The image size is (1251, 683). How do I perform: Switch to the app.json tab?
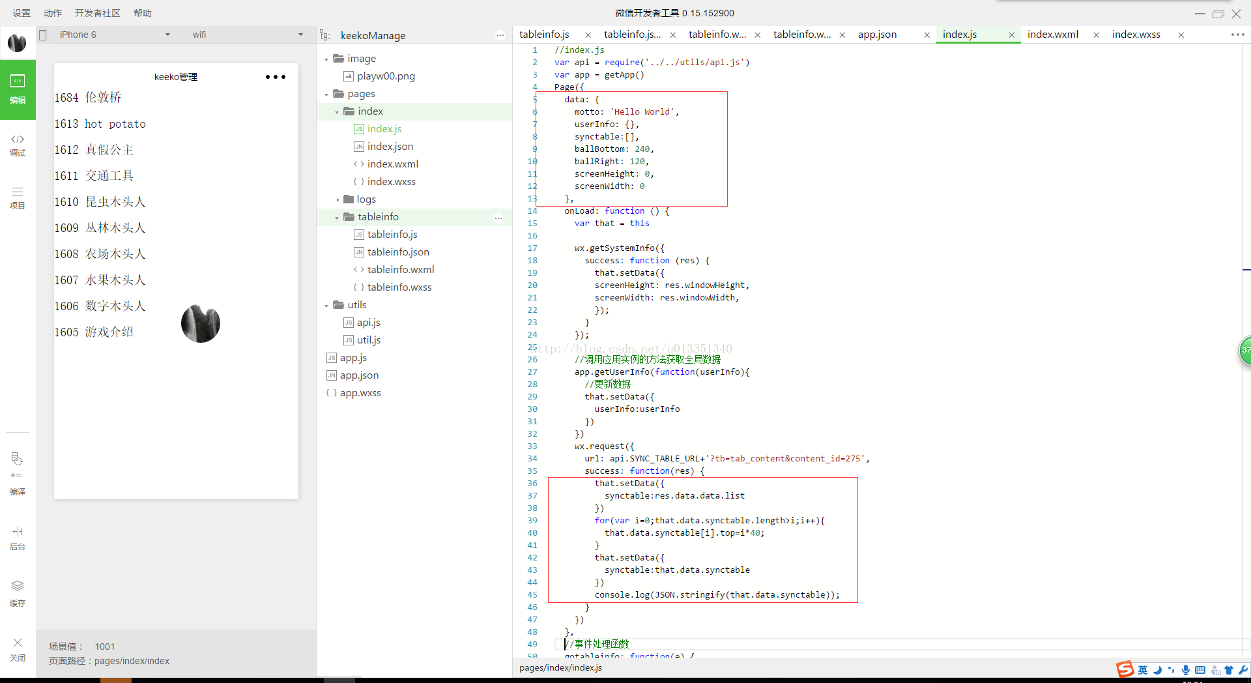pyautogui.click(x=877, y=35)
